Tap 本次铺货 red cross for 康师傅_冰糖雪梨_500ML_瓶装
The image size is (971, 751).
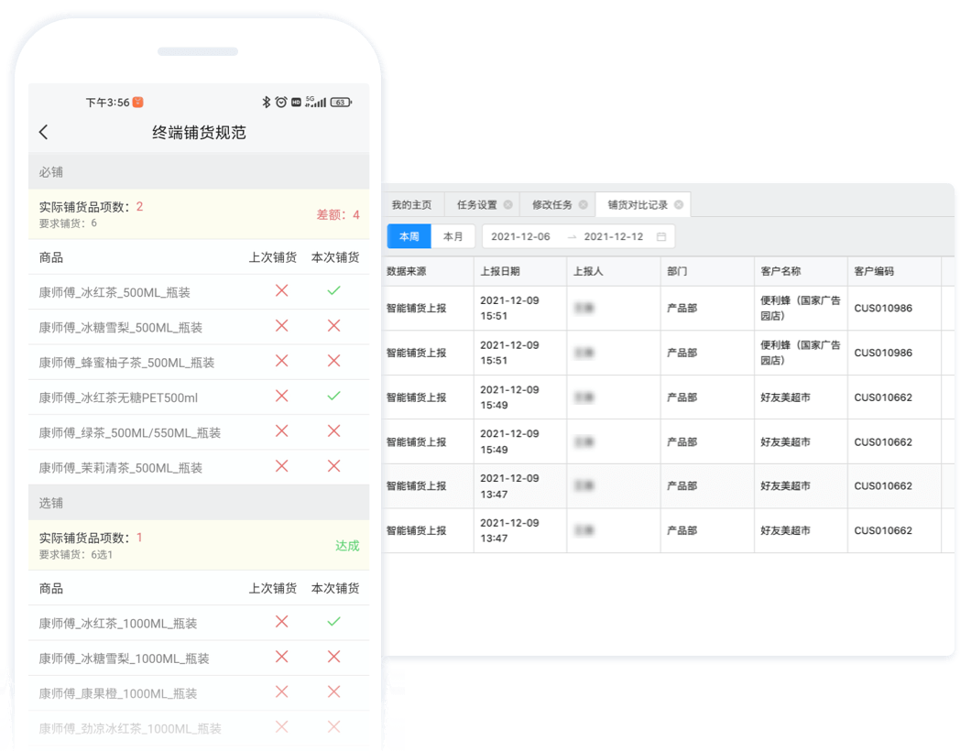(333, 326)
